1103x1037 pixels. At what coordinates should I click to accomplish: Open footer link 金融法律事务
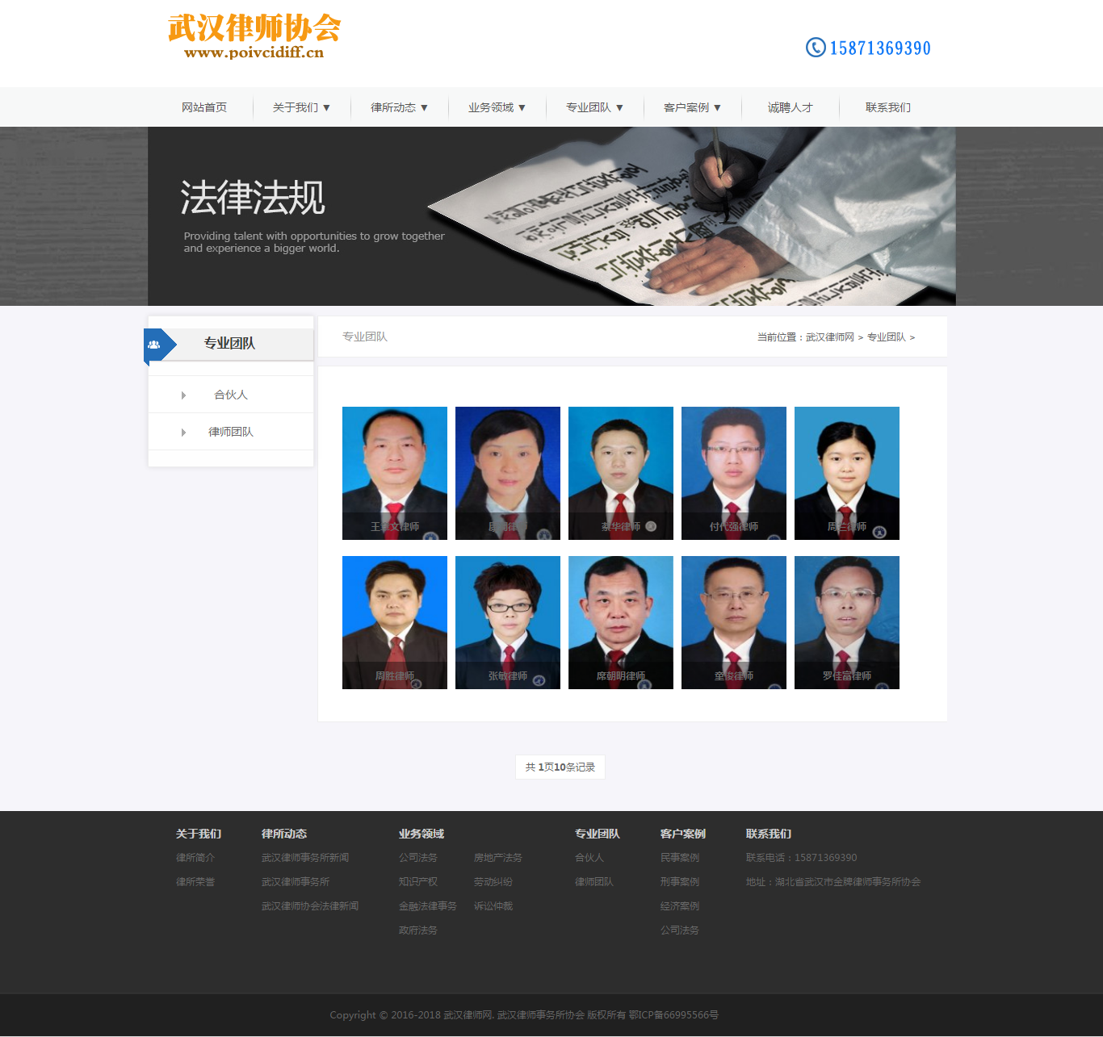pos(428,906)
